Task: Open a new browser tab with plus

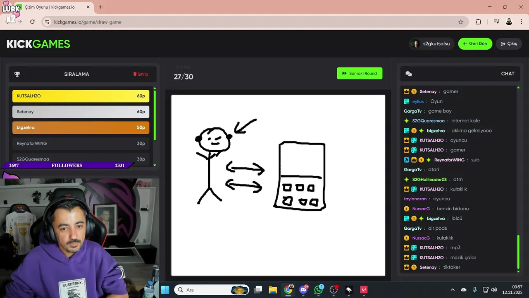Action: point(101,7)
